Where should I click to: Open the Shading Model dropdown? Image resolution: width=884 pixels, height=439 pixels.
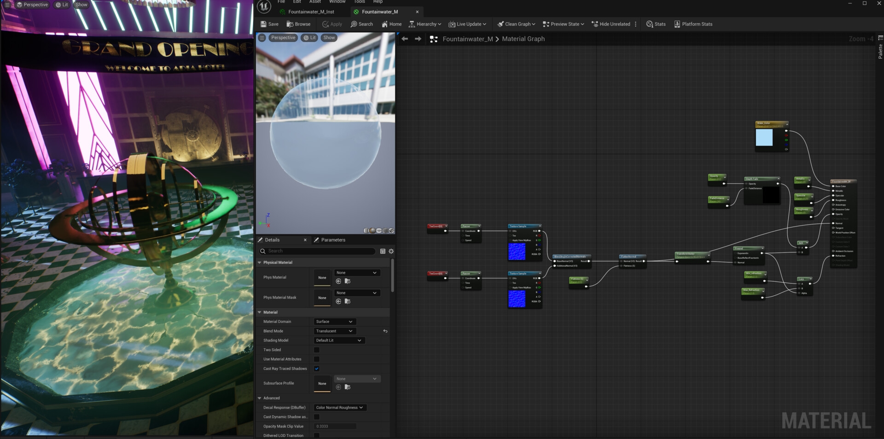(x=338, y=340)
